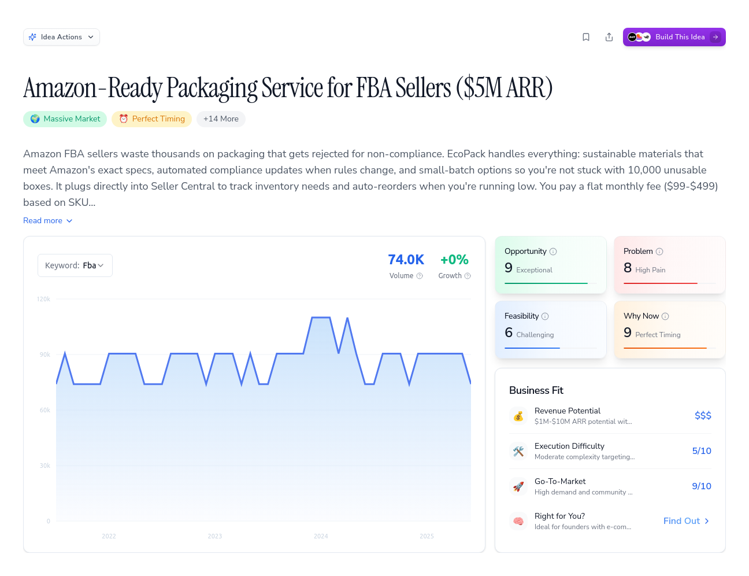Viewport: 749px width, 576px height.
Task: Open the Why Now score card
Action: tap(670, 330)
